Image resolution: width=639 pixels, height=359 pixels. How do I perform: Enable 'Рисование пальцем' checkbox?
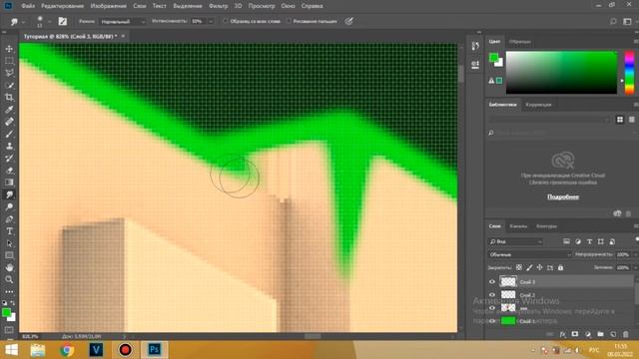click(x=289, y=21)
